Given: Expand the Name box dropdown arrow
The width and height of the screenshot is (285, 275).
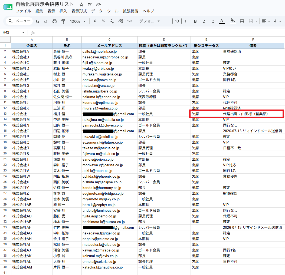Looking at the screenshot, I should tap(23, 32).
